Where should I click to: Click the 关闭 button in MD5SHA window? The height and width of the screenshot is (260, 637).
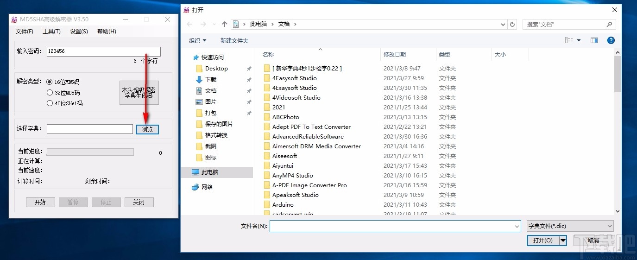(139, 203)
